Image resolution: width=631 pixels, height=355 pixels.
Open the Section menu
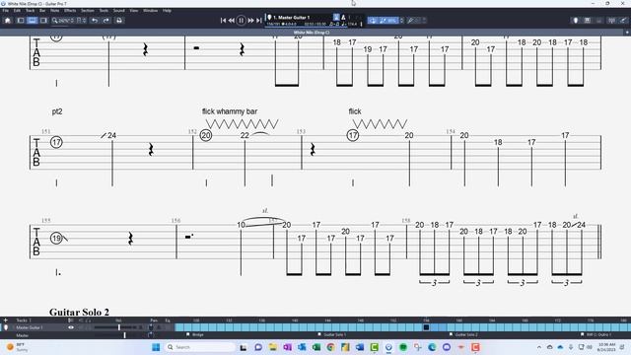click(88, 11)
